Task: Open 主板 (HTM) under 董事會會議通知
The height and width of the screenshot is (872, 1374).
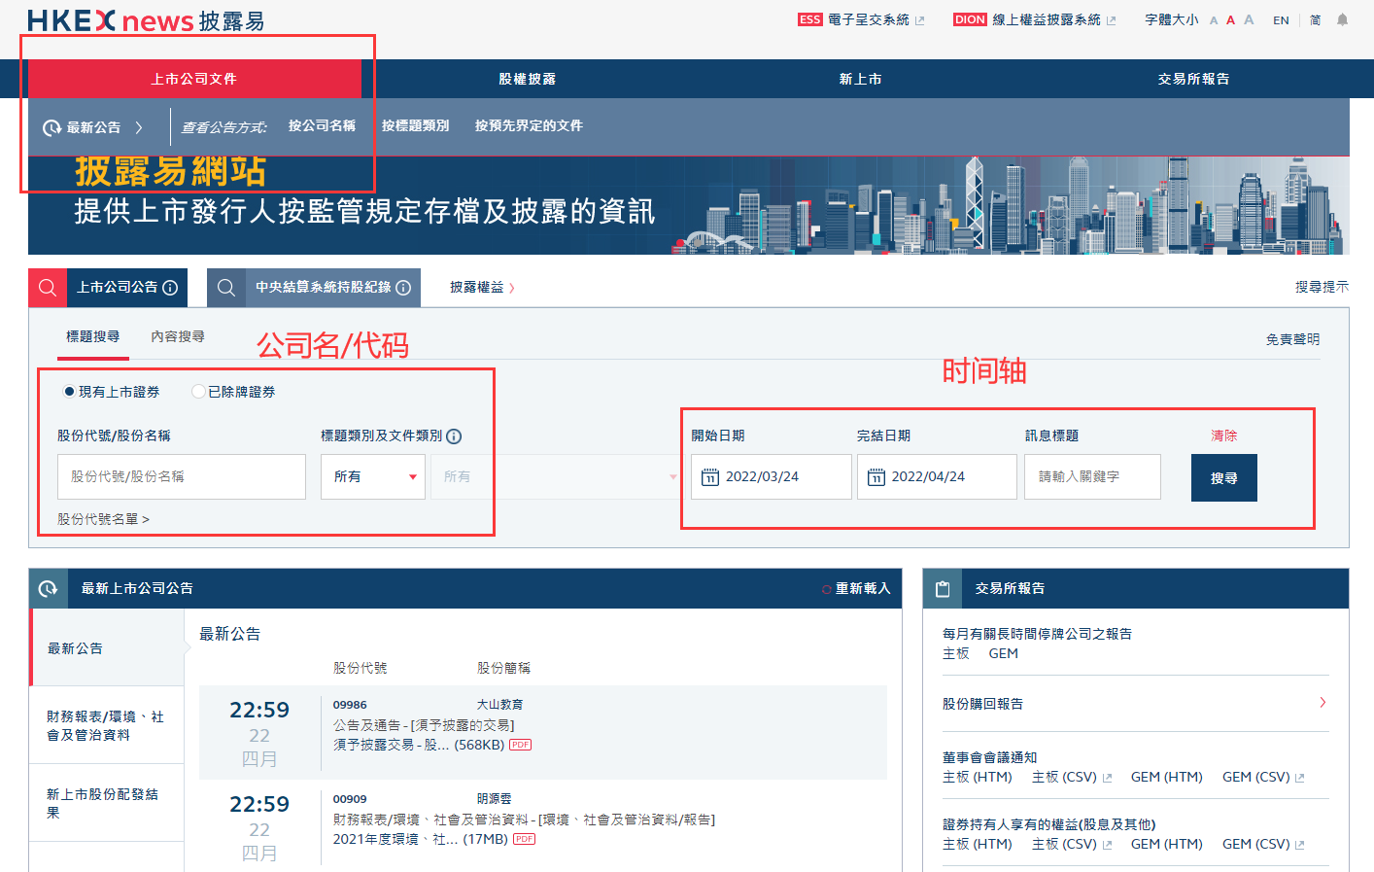Action: 978,777
